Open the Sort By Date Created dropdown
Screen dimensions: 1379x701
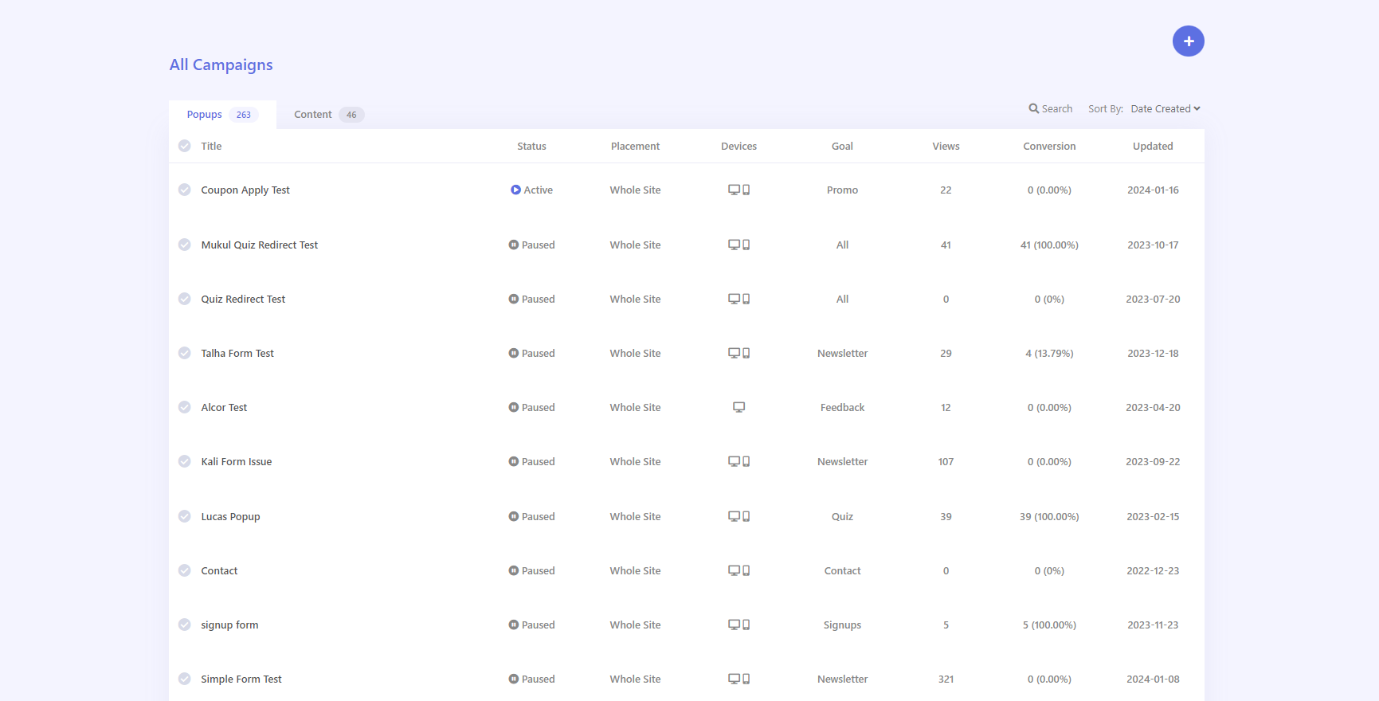point(1165,108)
